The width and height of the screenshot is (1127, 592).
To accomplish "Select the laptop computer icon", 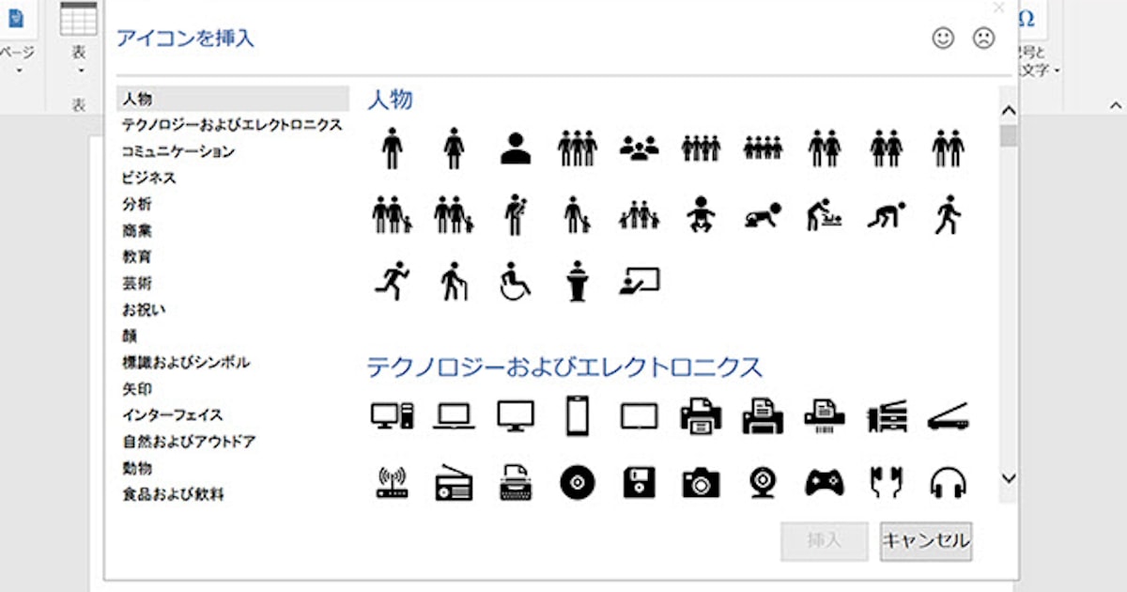I will (x=454, y=415).
